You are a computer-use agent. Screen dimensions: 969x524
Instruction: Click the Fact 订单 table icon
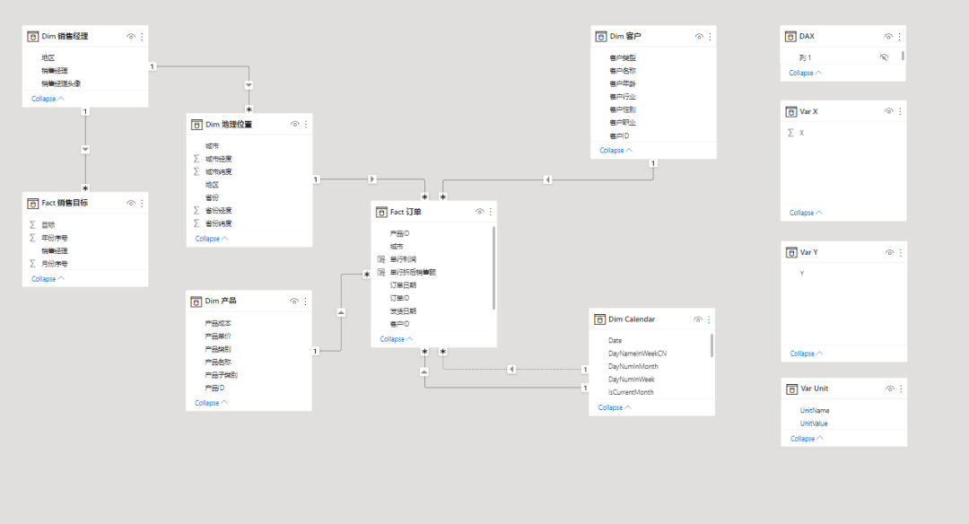(381, 212)
